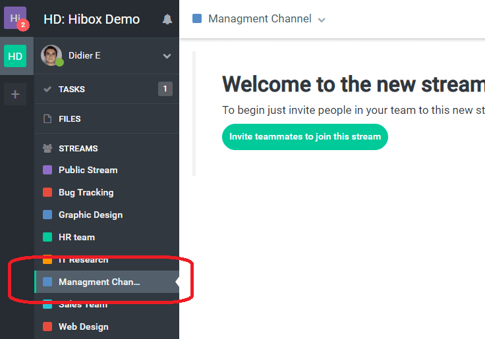Click Didier E profile avatar
This screenshot has width=485, height=339.
click(x=51, y=56)
